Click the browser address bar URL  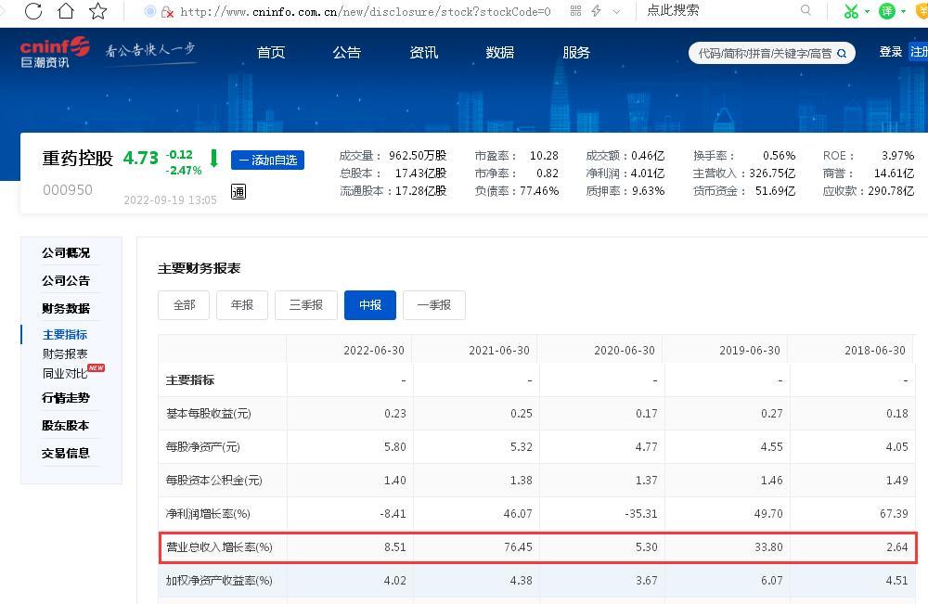pos(365,11)
